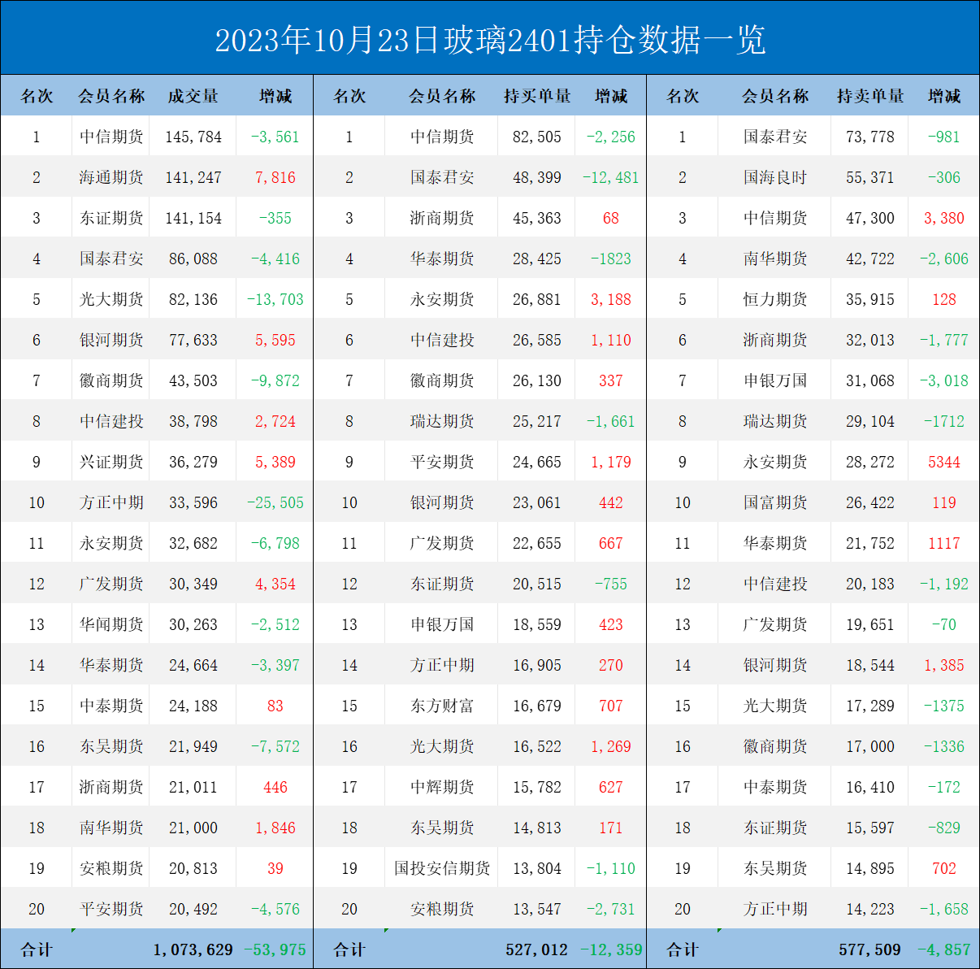Select the short position value 73,778
980x969 pixels.
tap(870, 137)
